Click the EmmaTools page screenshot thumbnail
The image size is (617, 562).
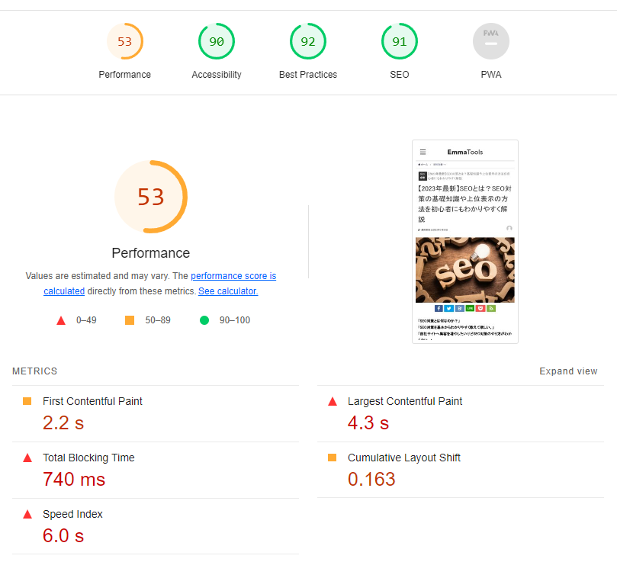click(x=465, y=241)
